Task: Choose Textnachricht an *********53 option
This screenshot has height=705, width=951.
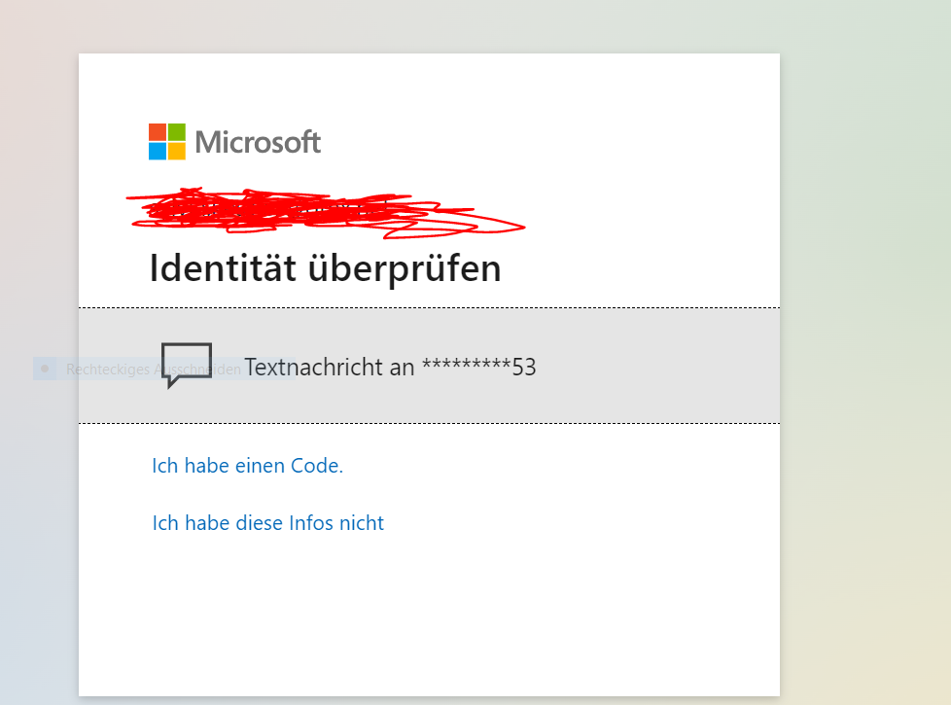Action: (x=429, y=366)
